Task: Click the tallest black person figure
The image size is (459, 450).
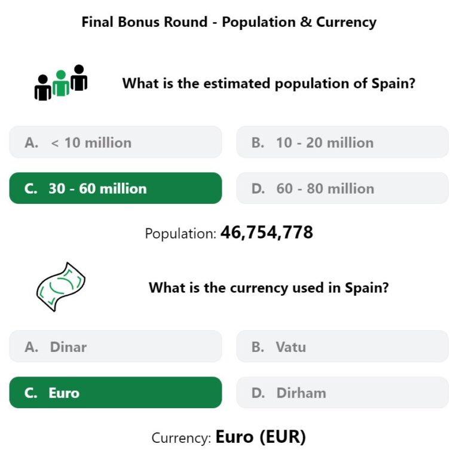Action: pos(79,78)
